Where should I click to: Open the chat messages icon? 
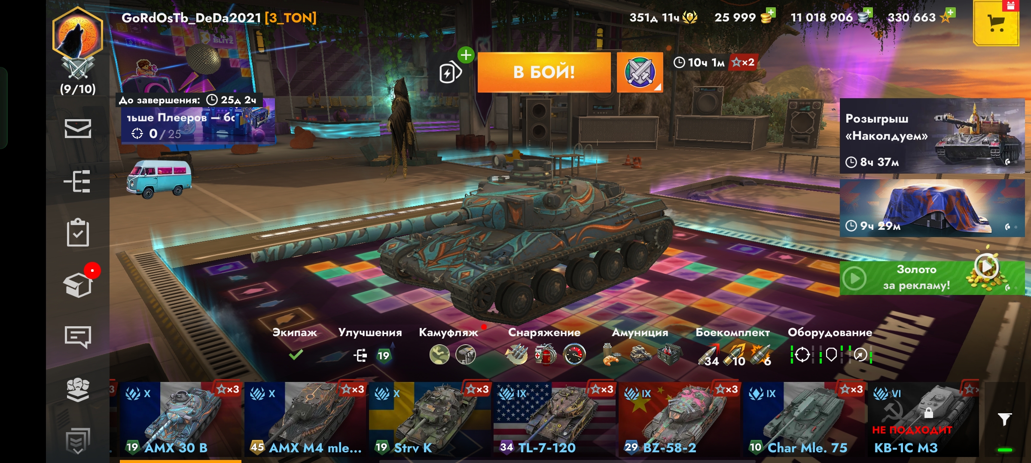click(78, 337)
